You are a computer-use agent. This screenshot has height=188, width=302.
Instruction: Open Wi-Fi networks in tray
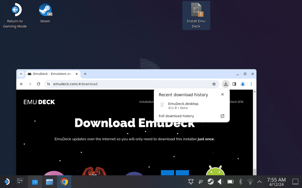(250, 182)
